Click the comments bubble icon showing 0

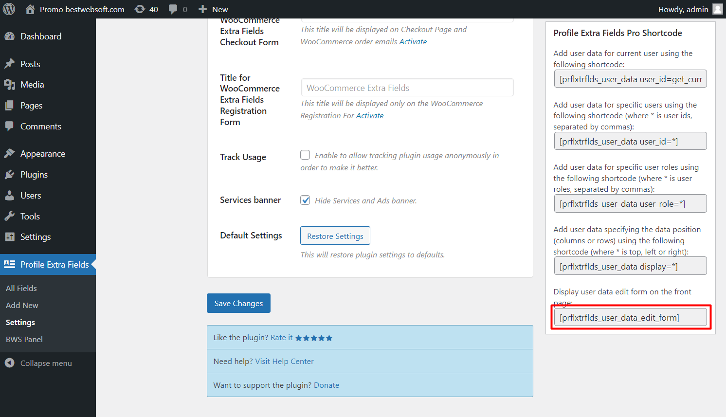173,9
